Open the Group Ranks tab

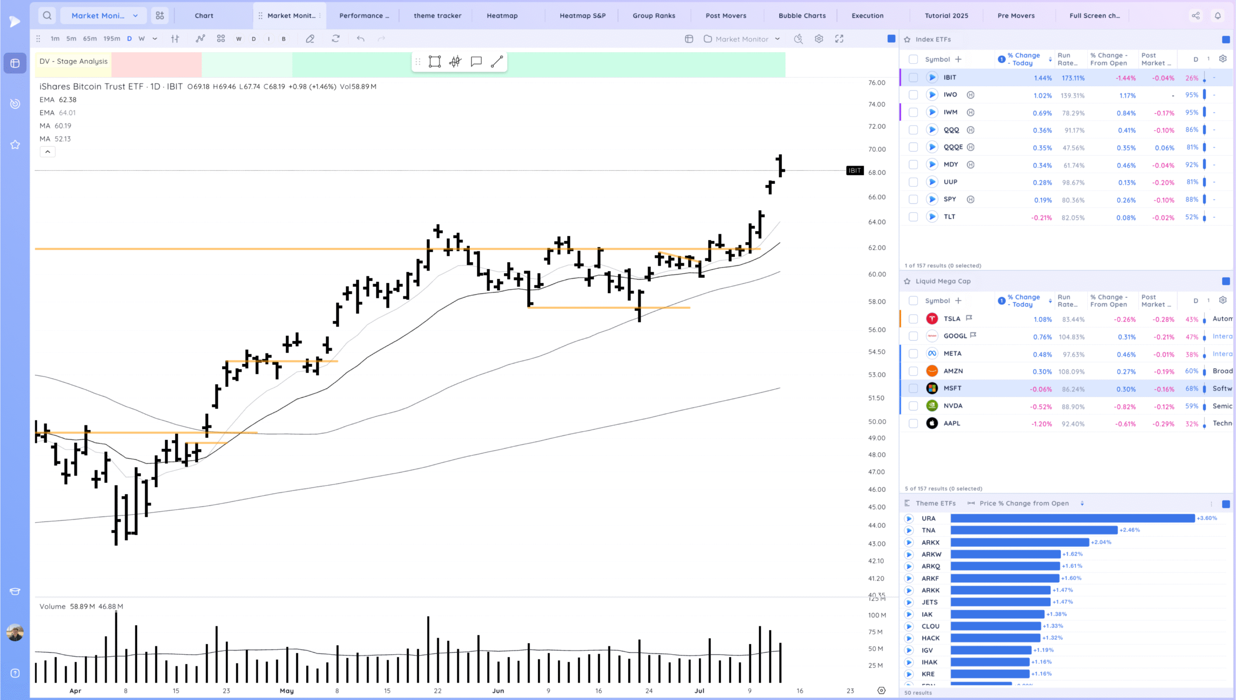click(654, 15)
